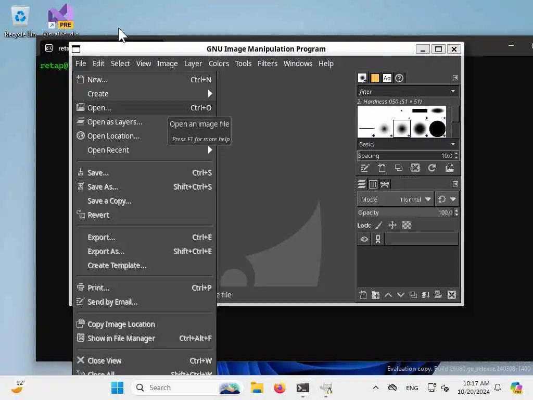
Task: Choose New... from the File menu
Action: point(145,80)
